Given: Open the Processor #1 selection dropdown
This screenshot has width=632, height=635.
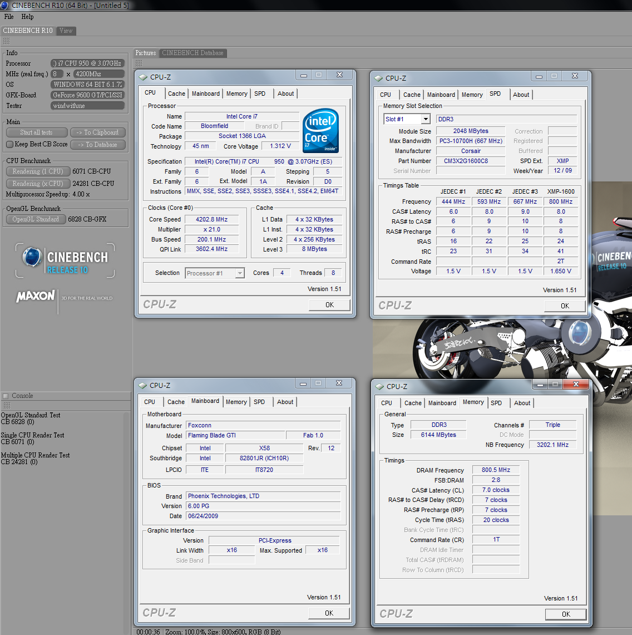Looking at the screenshot, I should [x=240, y=273].
